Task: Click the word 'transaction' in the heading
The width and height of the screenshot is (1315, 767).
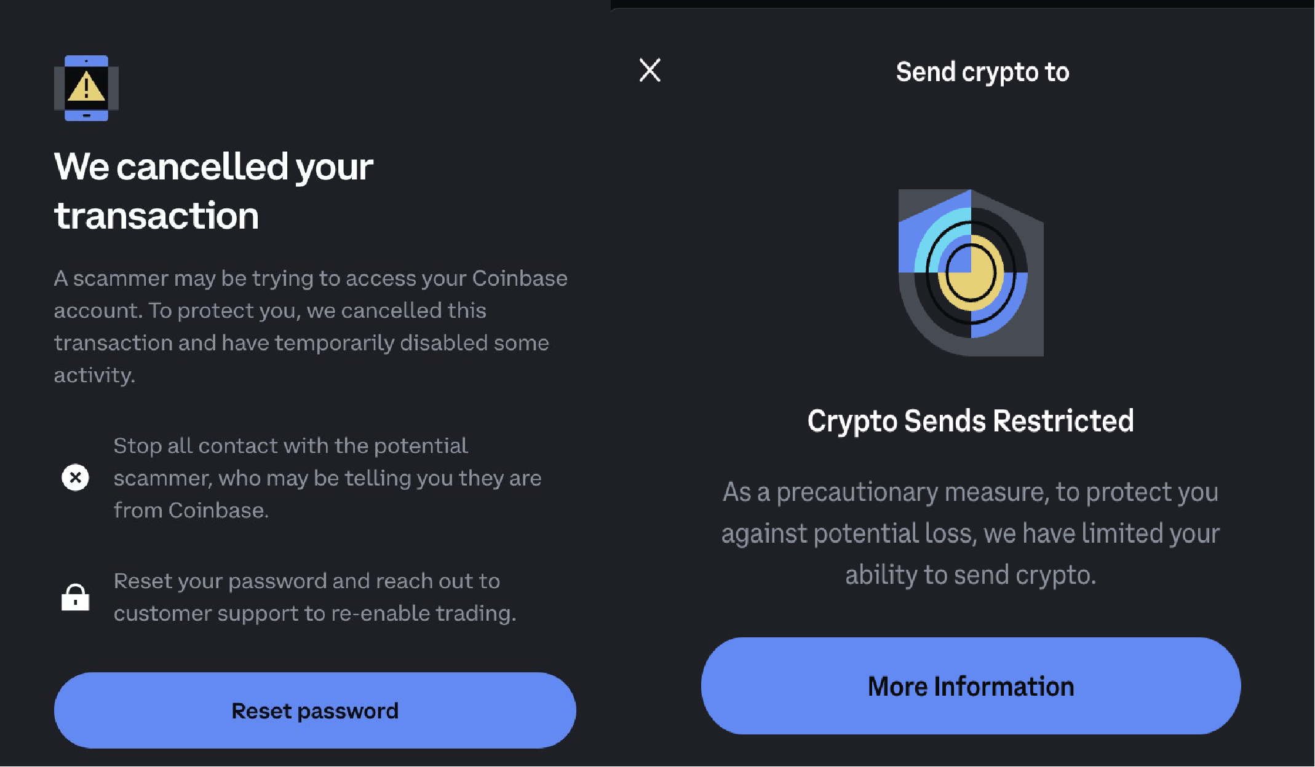Action: [156, 216]
